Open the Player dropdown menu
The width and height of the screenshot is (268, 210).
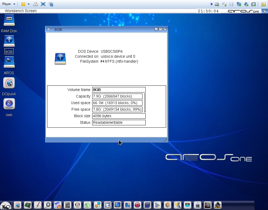click(x=9, y=4)
